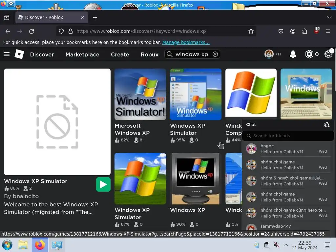Clear the windows xp search text

[x=215, y=54]
